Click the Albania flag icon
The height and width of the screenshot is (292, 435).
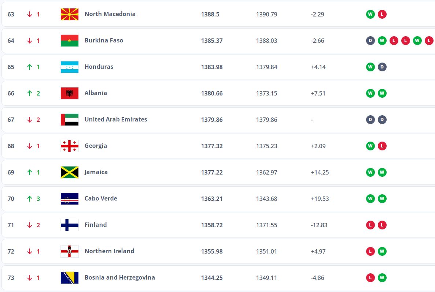69,93
